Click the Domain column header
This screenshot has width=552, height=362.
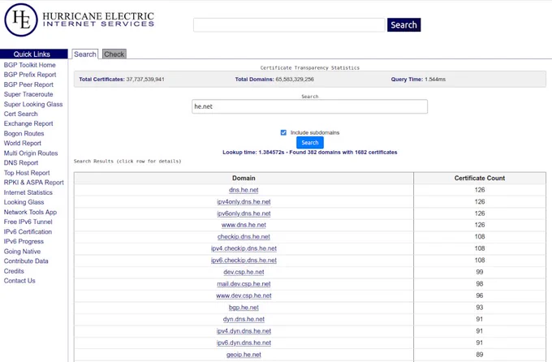click(244, 179)
